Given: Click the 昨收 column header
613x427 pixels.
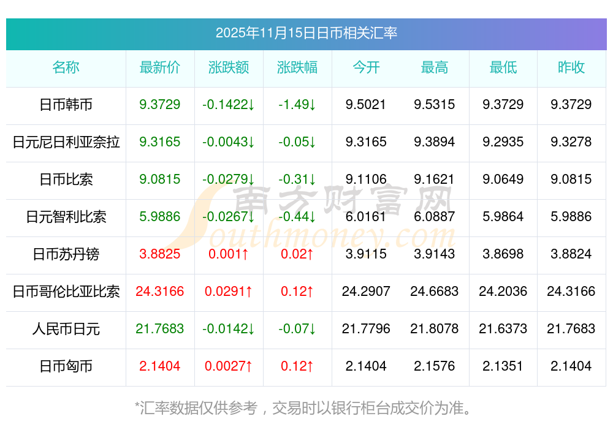Looking at the screenshot, I should (571, 67).
